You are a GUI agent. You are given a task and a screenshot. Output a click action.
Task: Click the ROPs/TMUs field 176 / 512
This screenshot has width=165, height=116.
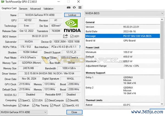pyautogui.click(x=26, y=47)
